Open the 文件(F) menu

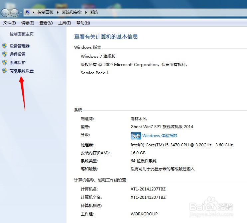pyautogui.click(x=9, y=23)
